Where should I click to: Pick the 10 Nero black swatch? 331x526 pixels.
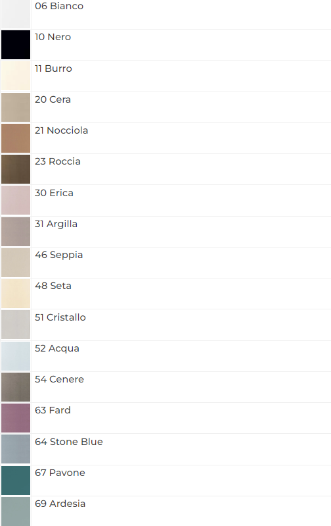coord(16,45)
